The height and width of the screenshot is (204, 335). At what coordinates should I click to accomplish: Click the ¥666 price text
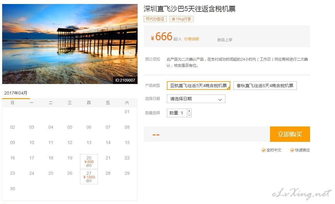pos(162,37)
